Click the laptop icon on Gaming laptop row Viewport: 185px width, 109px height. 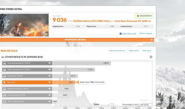pyautogui.click(x=4, y=95)
